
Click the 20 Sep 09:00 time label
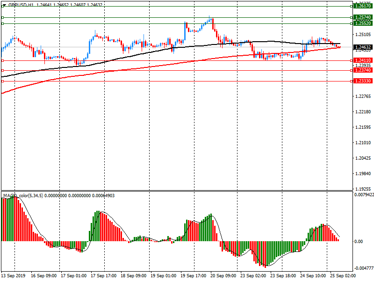pos(223,276)
